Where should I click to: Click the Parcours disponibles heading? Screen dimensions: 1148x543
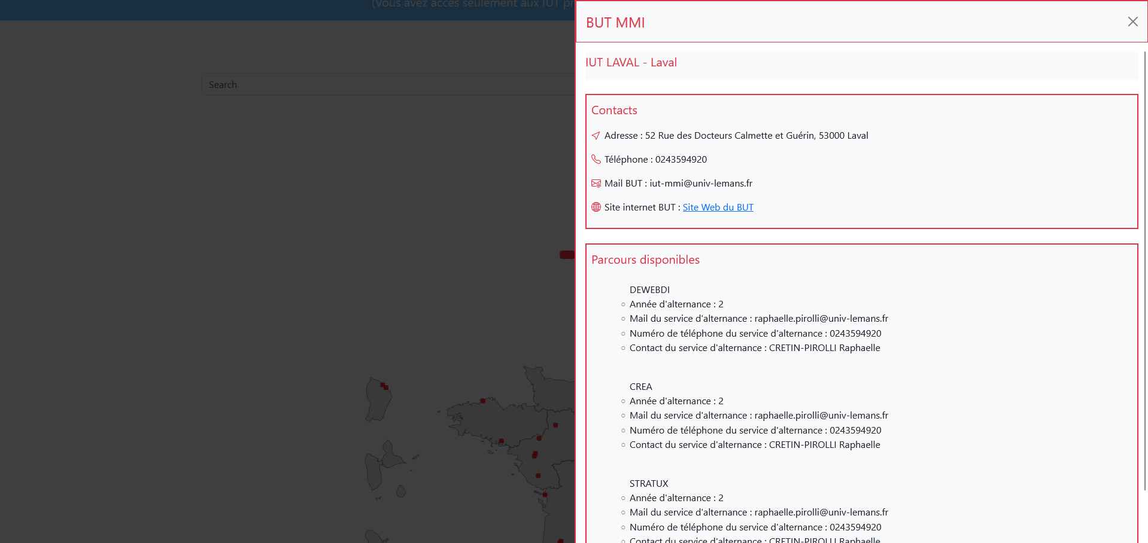coord(645,260)
